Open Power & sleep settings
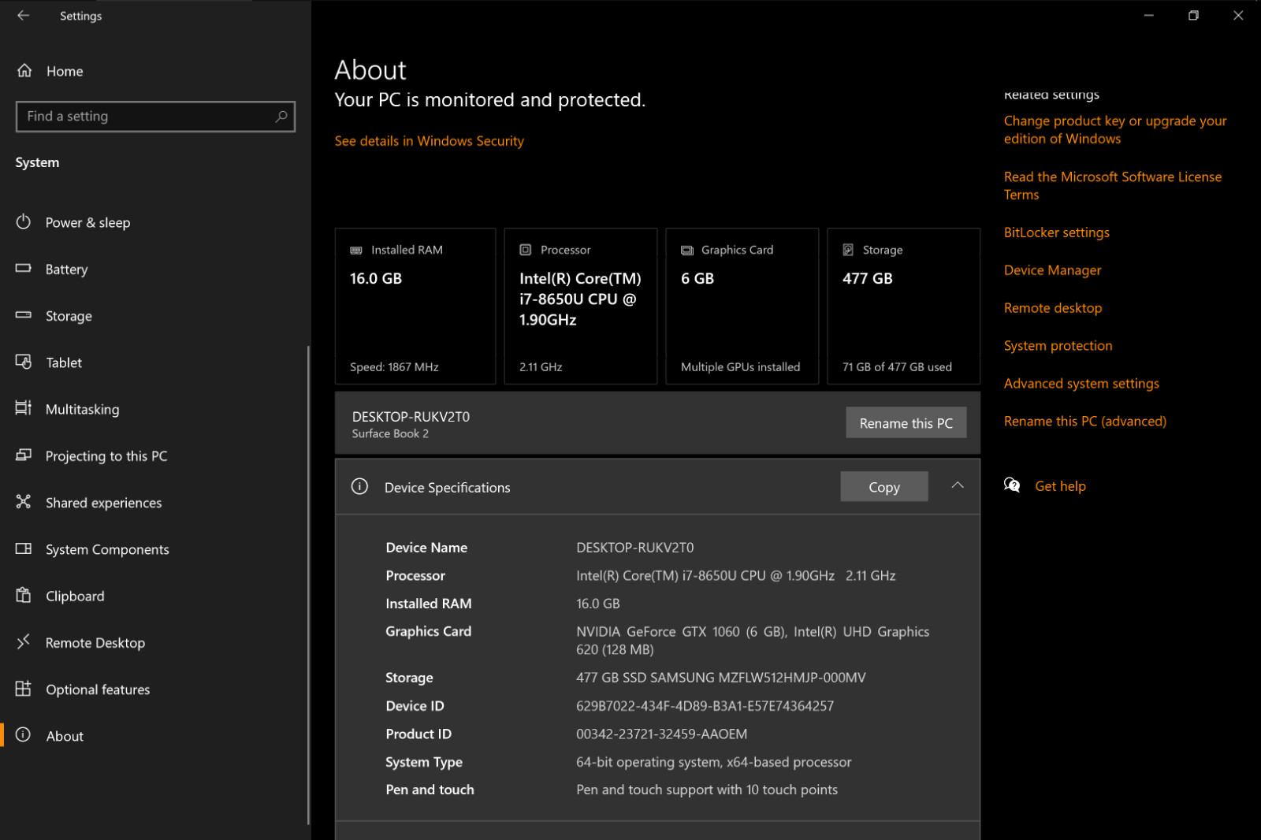Viewport: 1261px width, 840px height. [87, 223]
